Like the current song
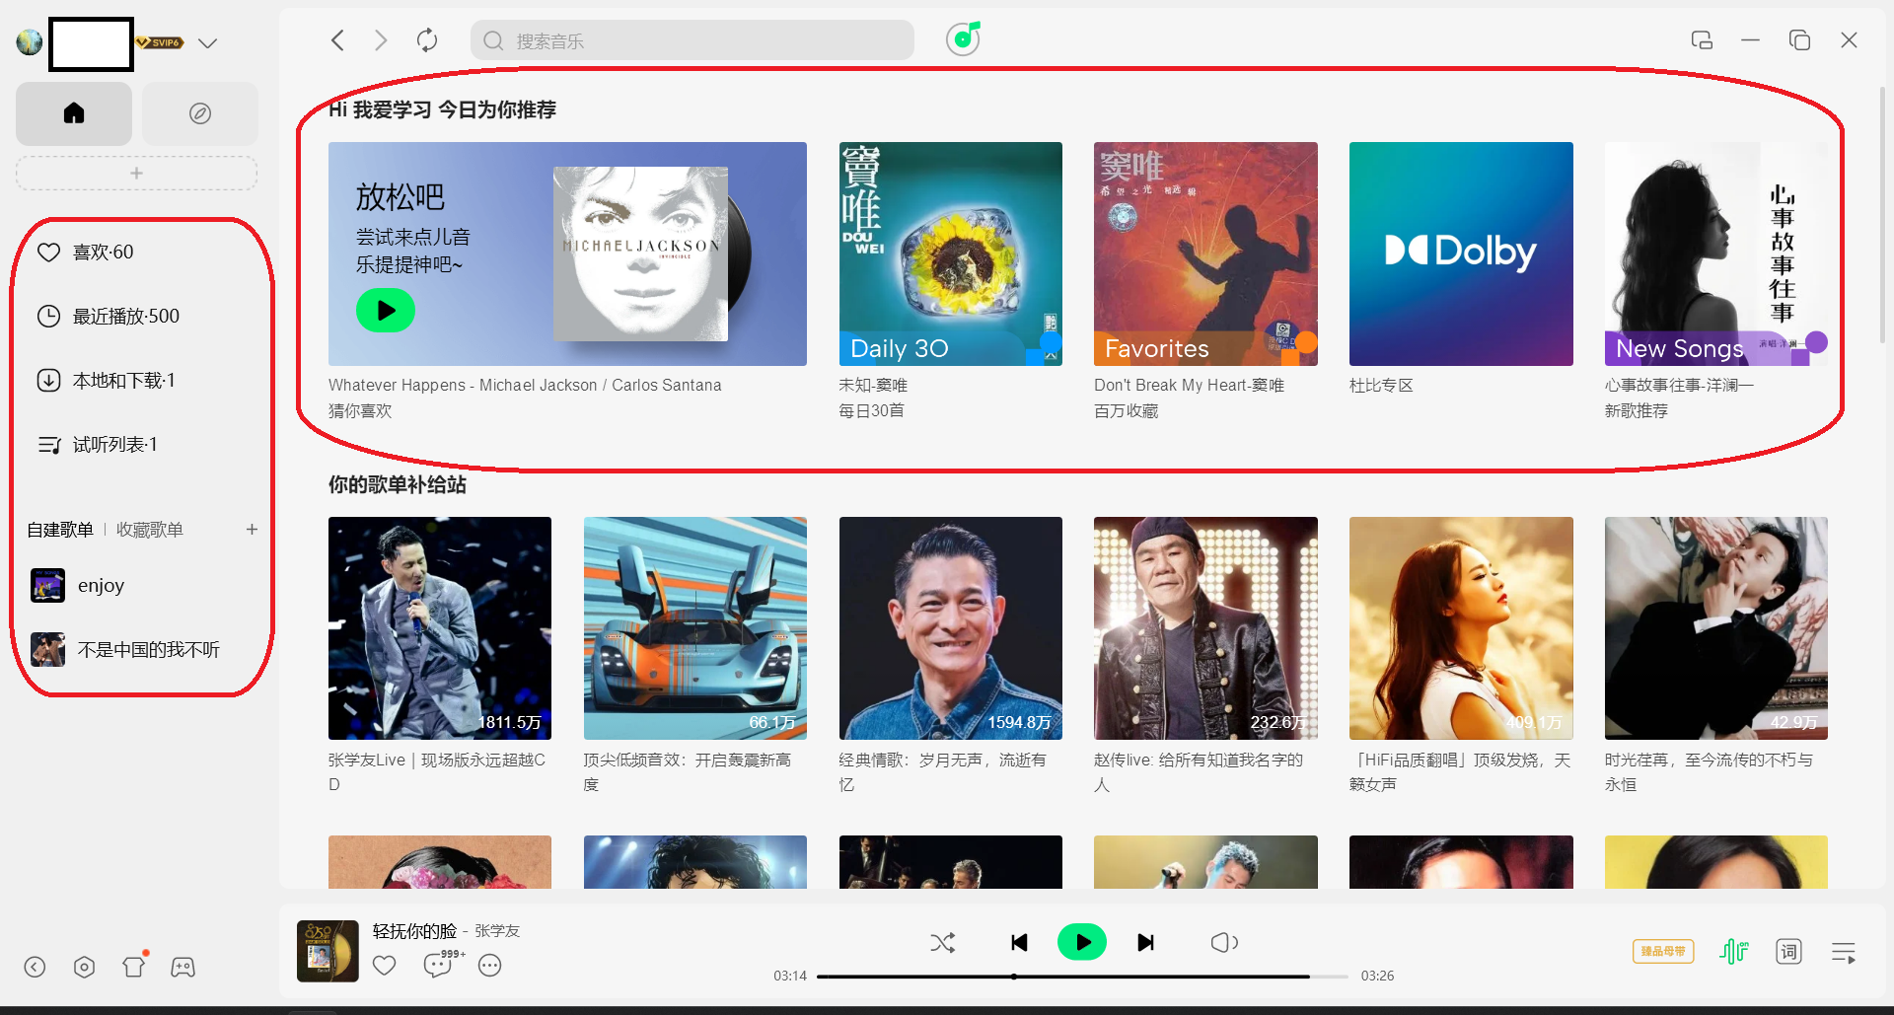Viewport: 1894px width, 1015px height. point(385,966)
